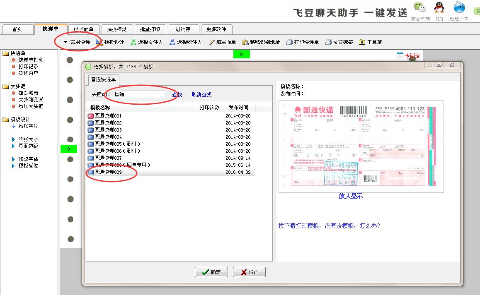Viewport: 480px width, 295px height.
Task: Open 发货标签 in the toolbar
Action: click(339, 42)
